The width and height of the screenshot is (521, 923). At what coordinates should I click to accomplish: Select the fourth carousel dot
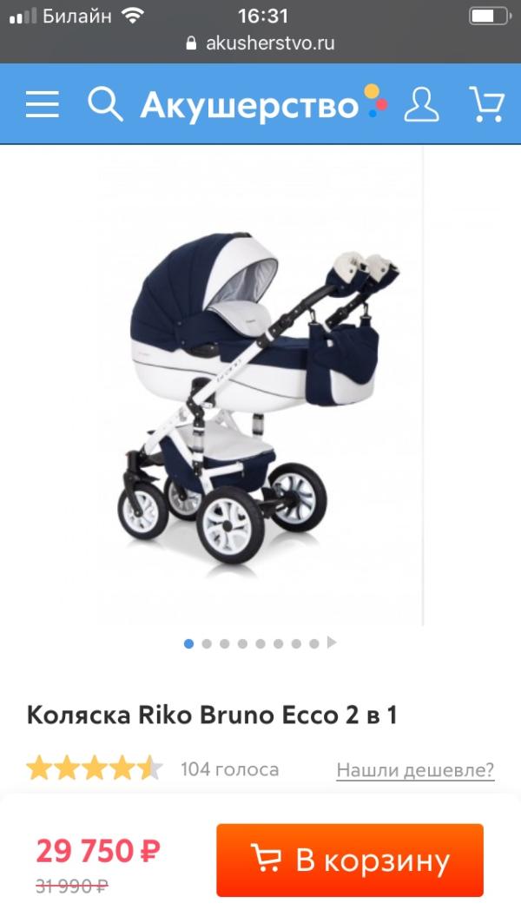[242, 643]
